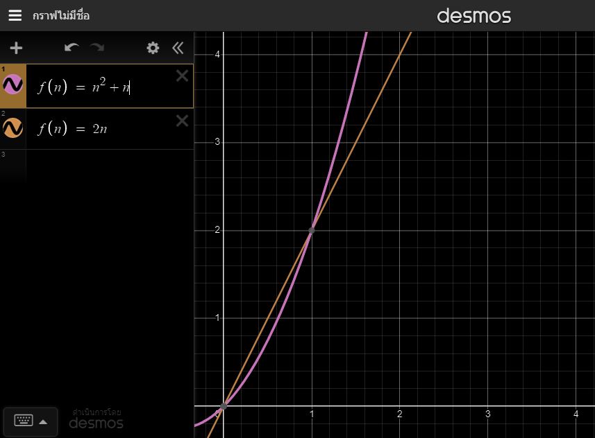Click the redo arrow icon

(x=97, y=48)
